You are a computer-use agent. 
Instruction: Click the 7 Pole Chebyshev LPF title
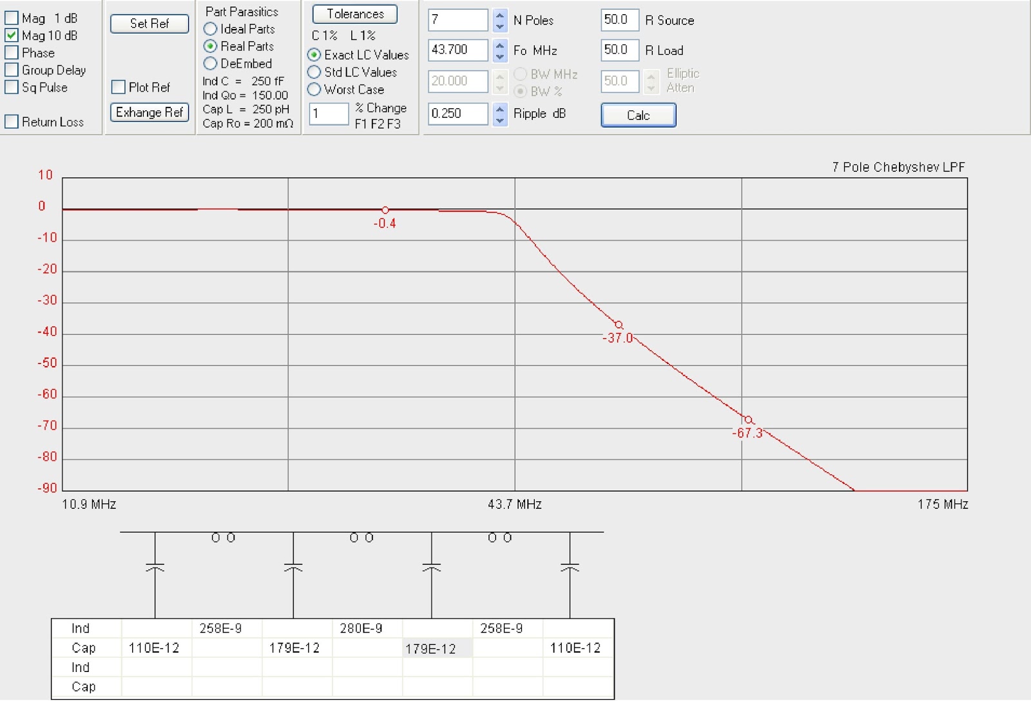click(x=898, y=168)
